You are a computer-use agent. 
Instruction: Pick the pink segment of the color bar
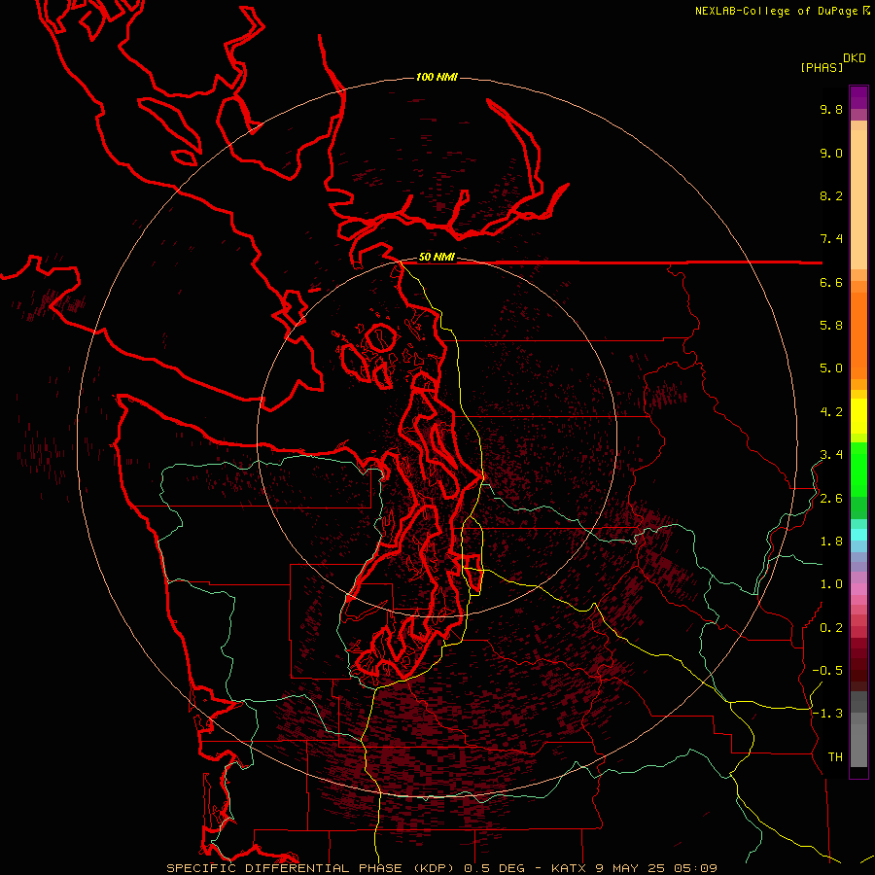pyautogui.click(x=858, y=589)
